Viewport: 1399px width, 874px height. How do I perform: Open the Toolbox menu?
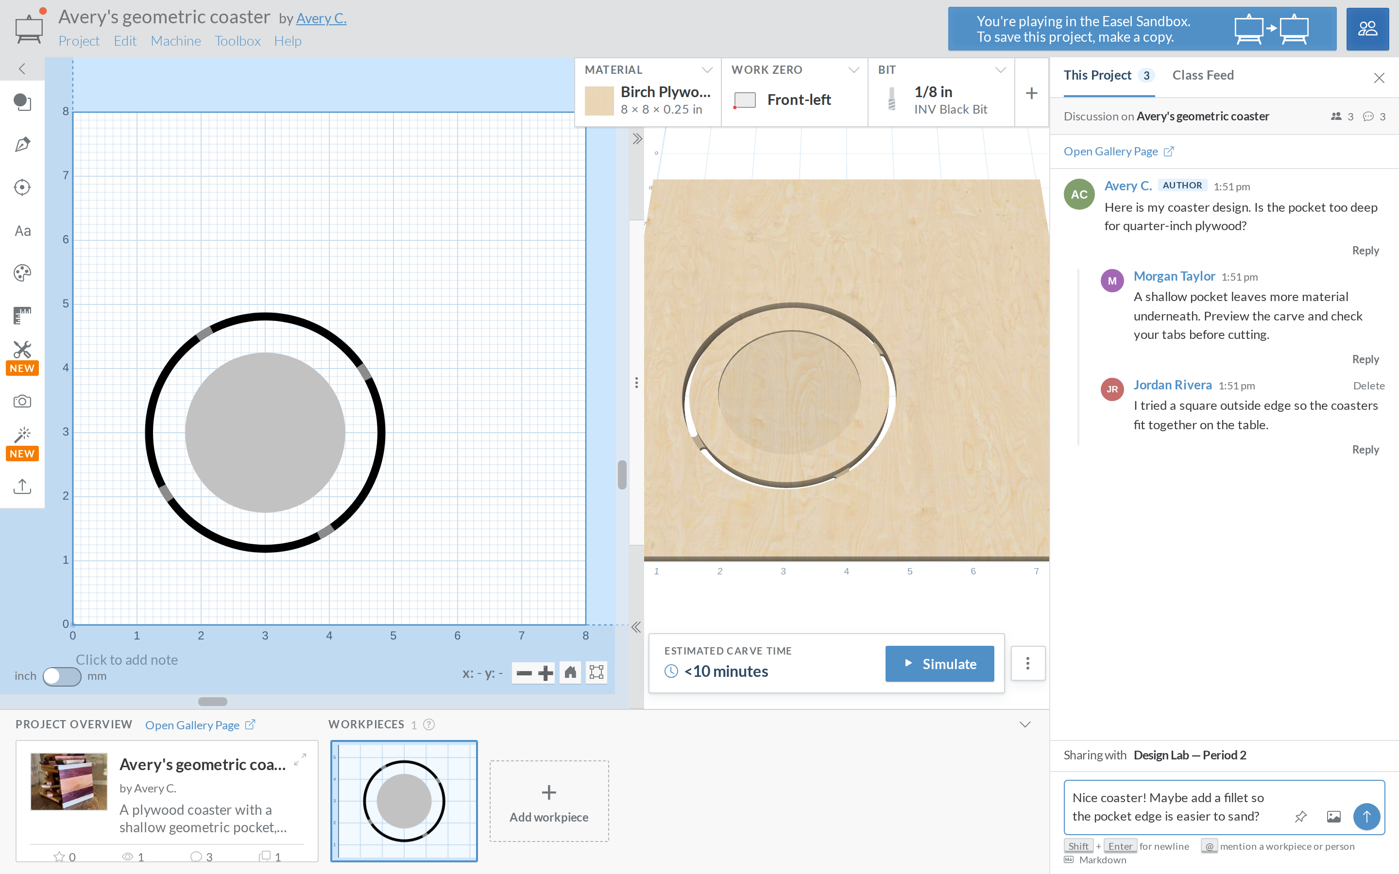pyautogui.click(x=238, y=41)
